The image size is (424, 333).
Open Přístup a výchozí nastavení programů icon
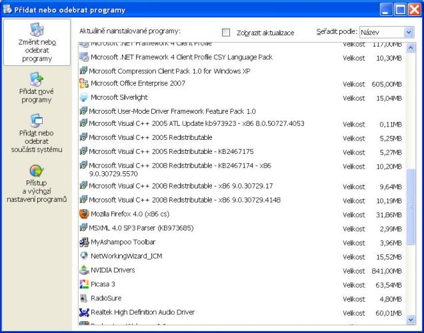click(37, 170)
